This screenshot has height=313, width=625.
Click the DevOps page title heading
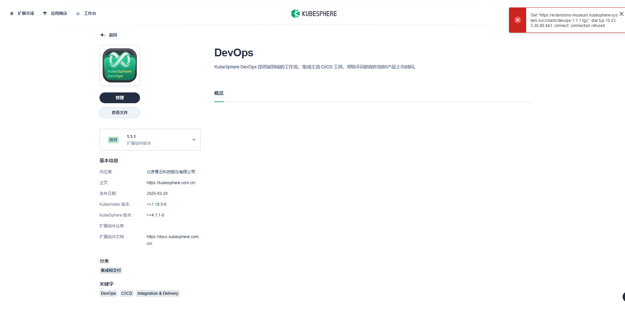pyautogui.click(x=234, y=53)
